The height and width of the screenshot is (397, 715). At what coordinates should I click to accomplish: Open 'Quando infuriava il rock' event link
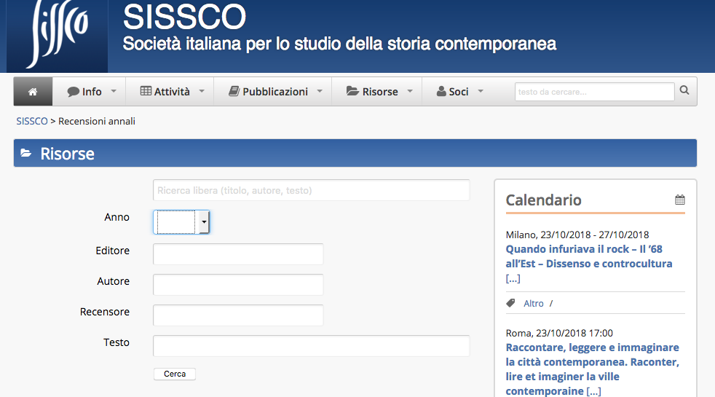pos(588,256)
